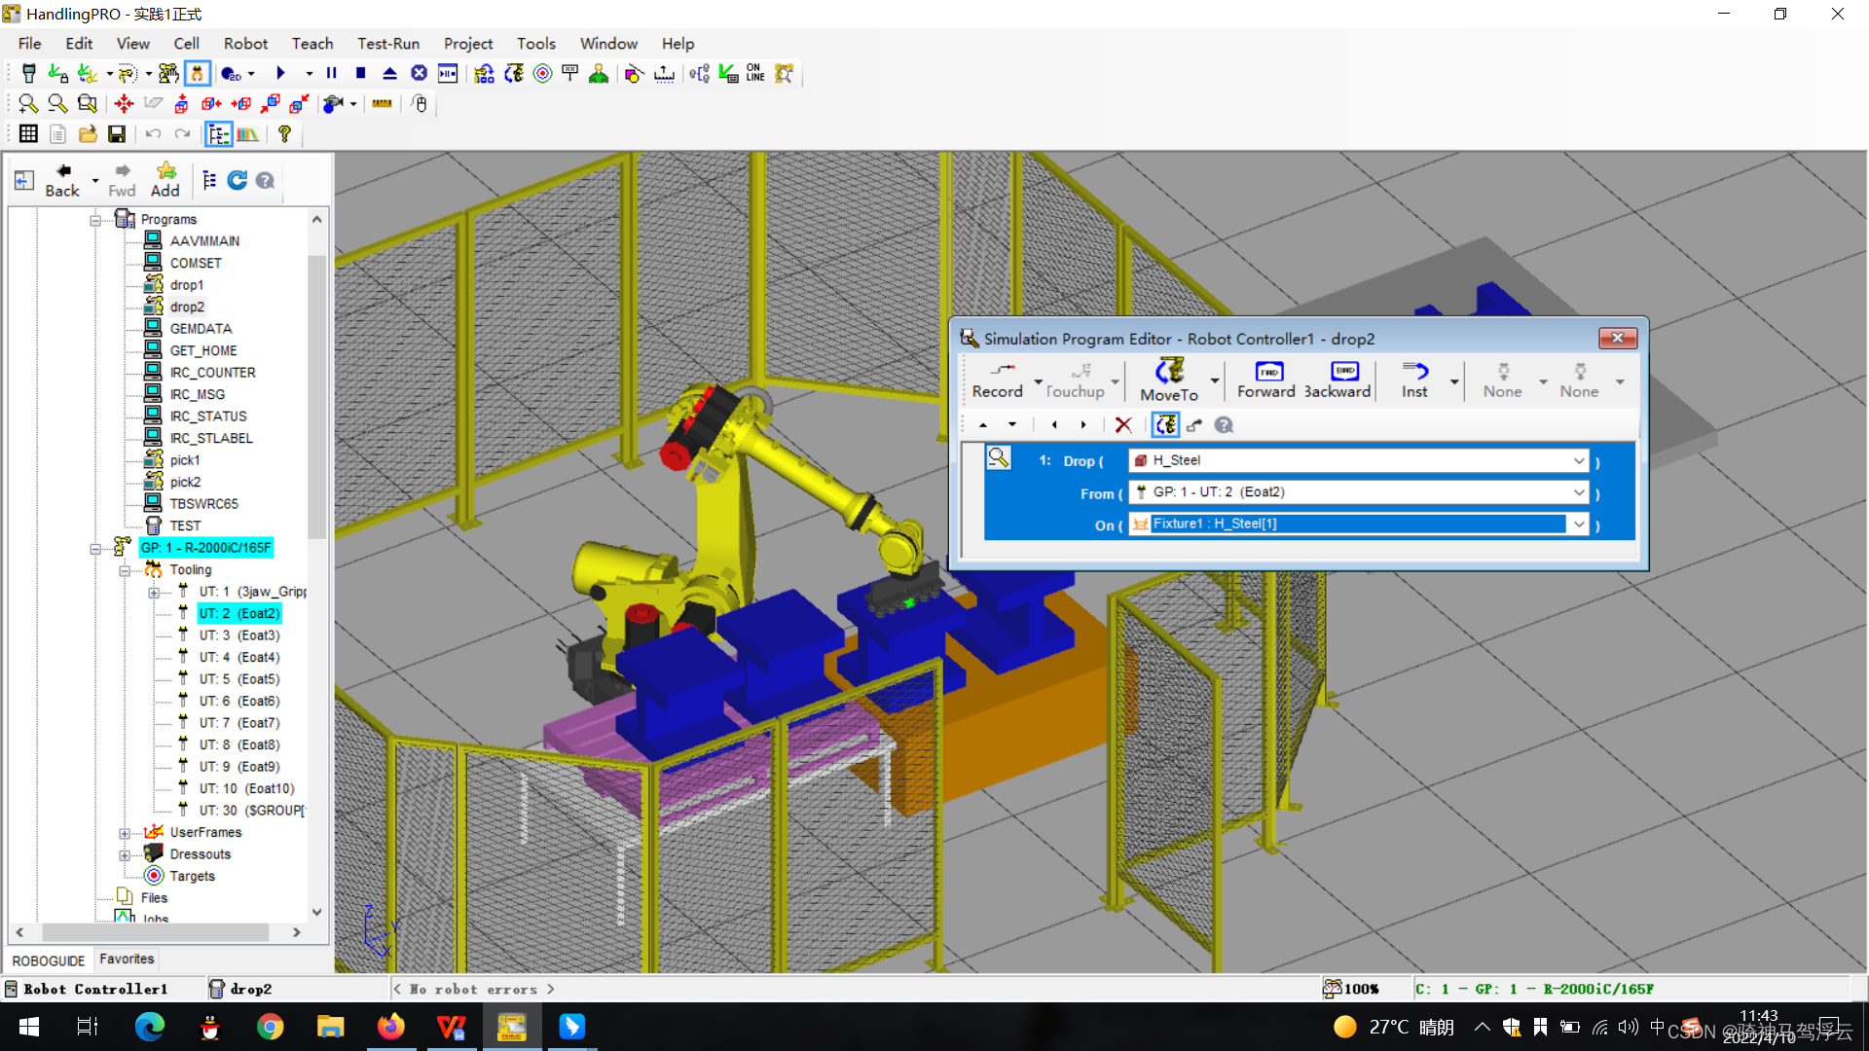Open Chrome from the Windows taskbar
The width and height of the screenshot is (1869, 1051).
click(x=271, y=1027)
